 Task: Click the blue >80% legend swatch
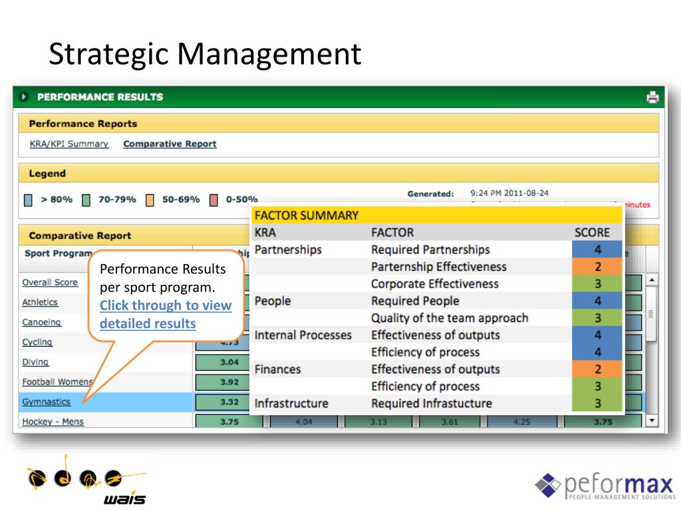coord(28,200)
